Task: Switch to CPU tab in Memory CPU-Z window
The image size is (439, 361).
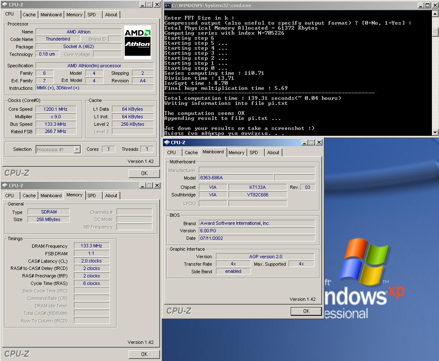Action: pos(10,196)
